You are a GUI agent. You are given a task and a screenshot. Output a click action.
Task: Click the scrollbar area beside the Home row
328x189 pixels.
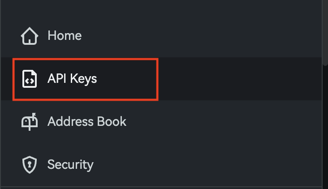pos(325,36)
